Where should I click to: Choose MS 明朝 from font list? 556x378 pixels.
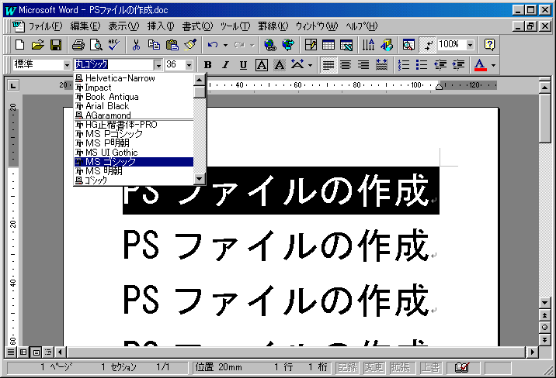pyautogui.click(x=134, y=170)
